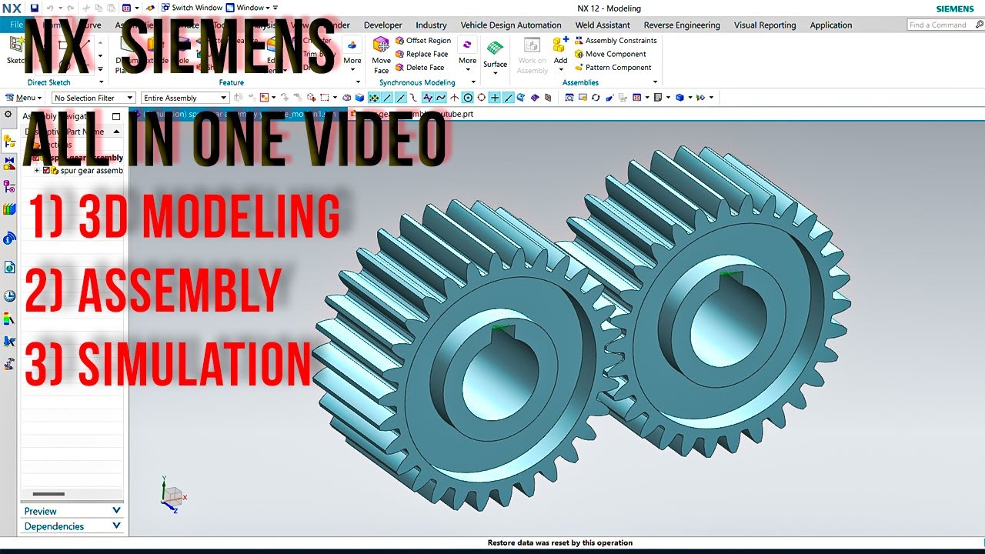
Task: Open the Reverse Engineering tab
Action: coord(682,25)
